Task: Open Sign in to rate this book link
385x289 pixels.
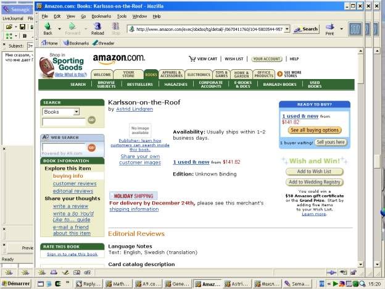Action: [x=72, y=254]
